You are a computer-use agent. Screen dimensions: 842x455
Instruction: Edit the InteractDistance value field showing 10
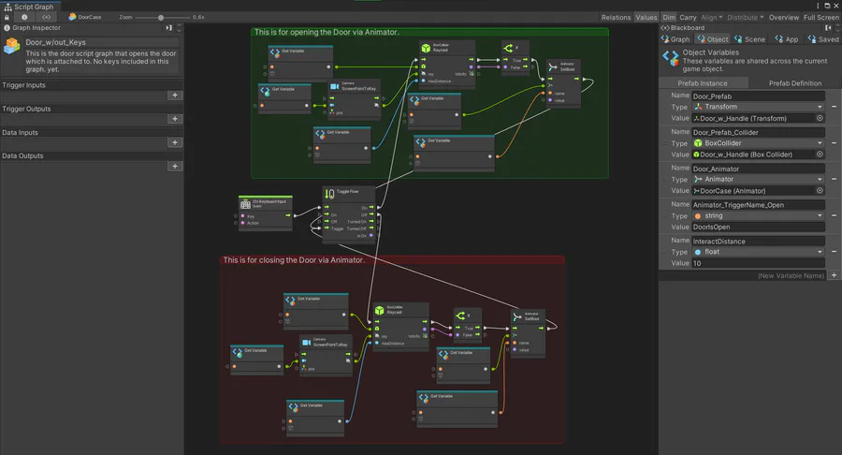pos(758,263)
